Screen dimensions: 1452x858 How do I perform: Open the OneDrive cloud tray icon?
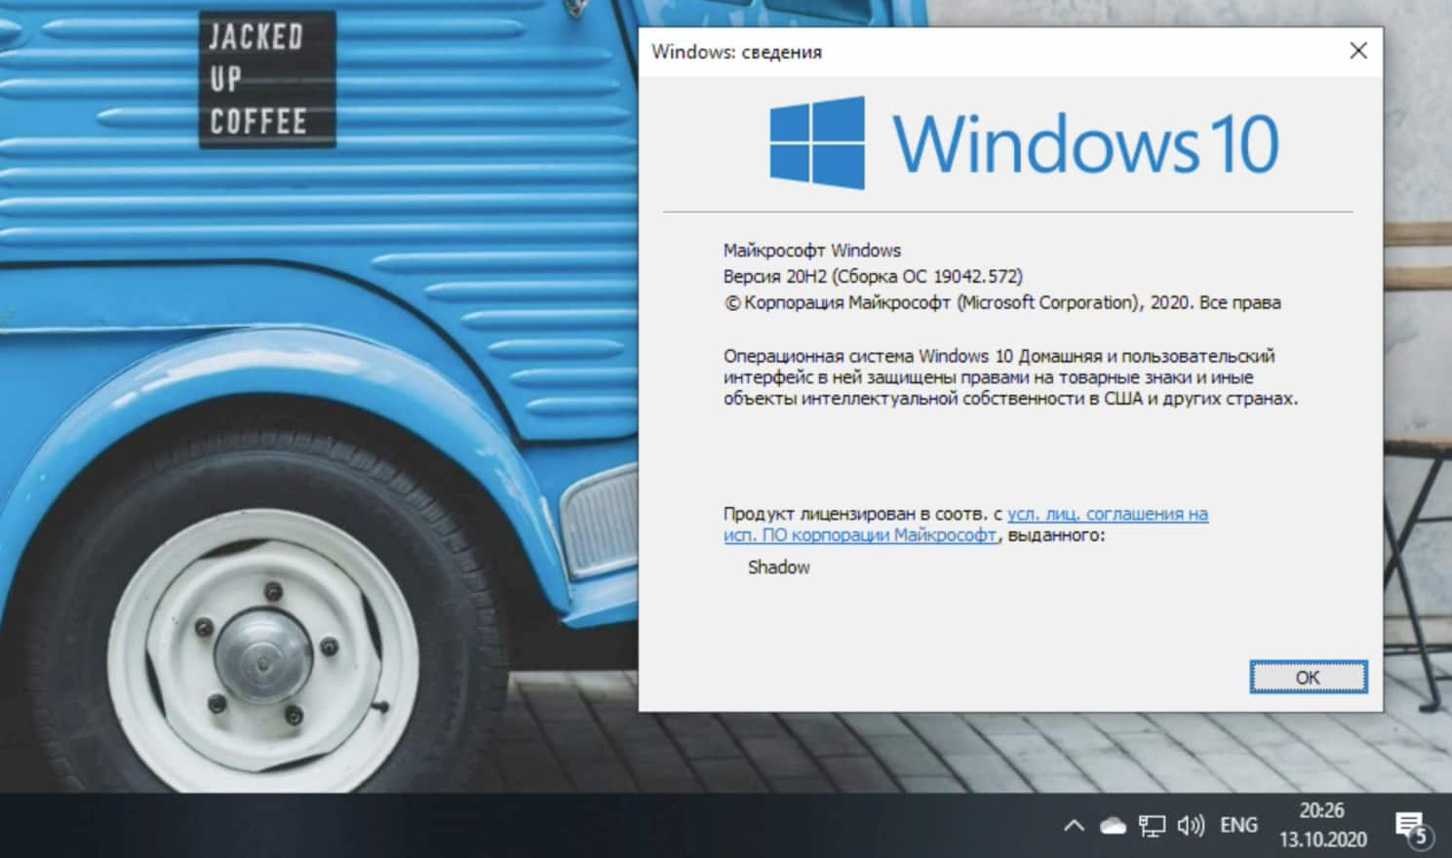coord(1113,826)
